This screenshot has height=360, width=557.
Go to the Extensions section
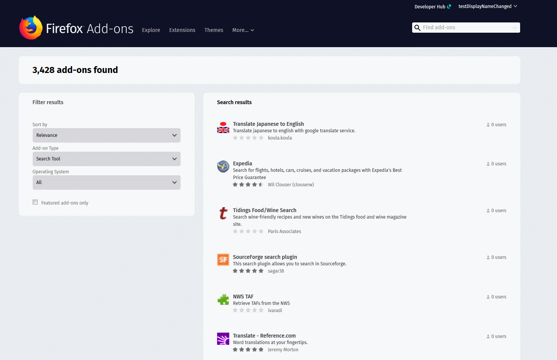182,30
